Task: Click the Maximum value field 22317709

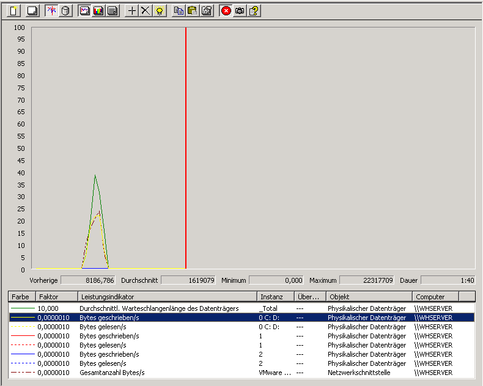Action: tap(367, 280)
